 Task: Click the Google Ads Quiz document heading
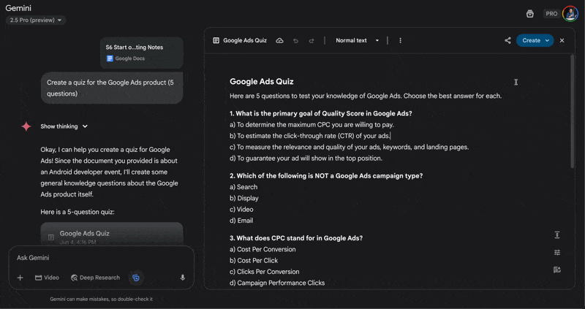tap(262, 82)
